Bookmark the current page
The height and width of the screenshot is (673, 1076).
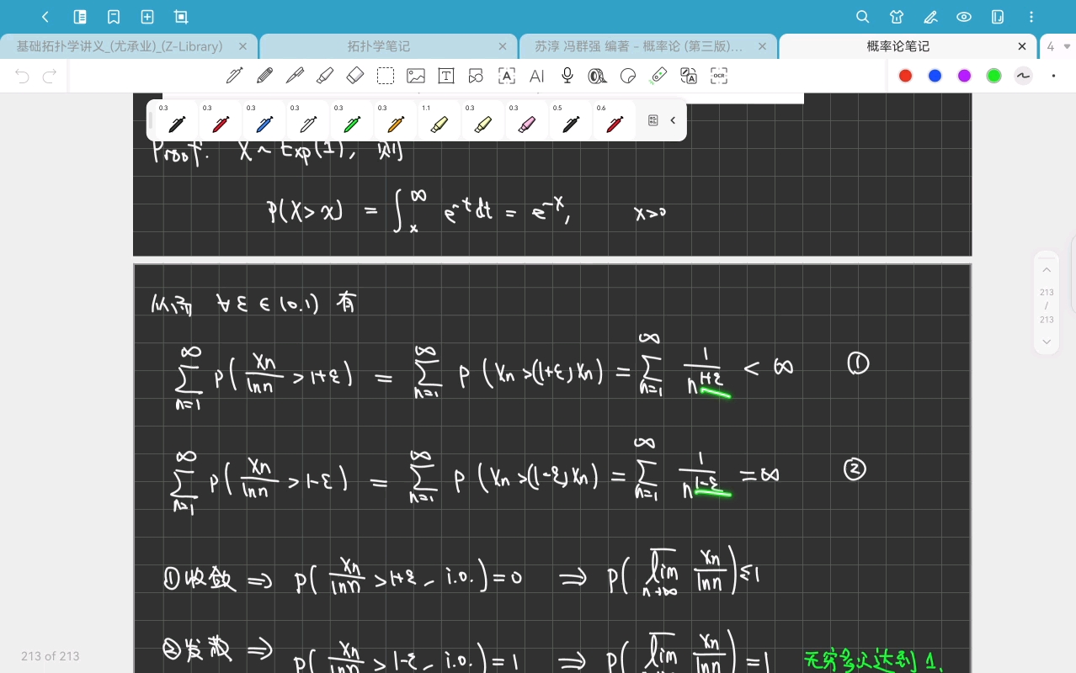(x=114, y=17)
